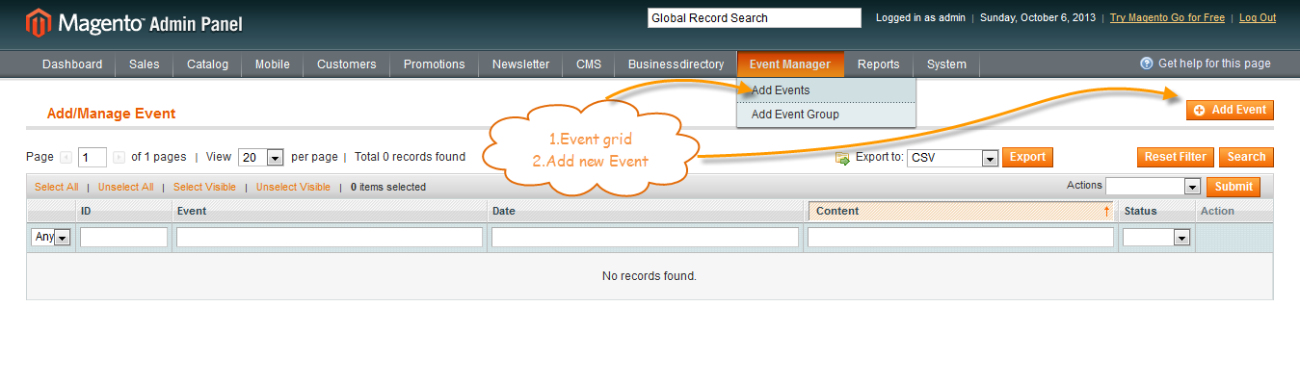Click the Content filter input field
This screenshot has height=383, width=1300.
(961, 237)
